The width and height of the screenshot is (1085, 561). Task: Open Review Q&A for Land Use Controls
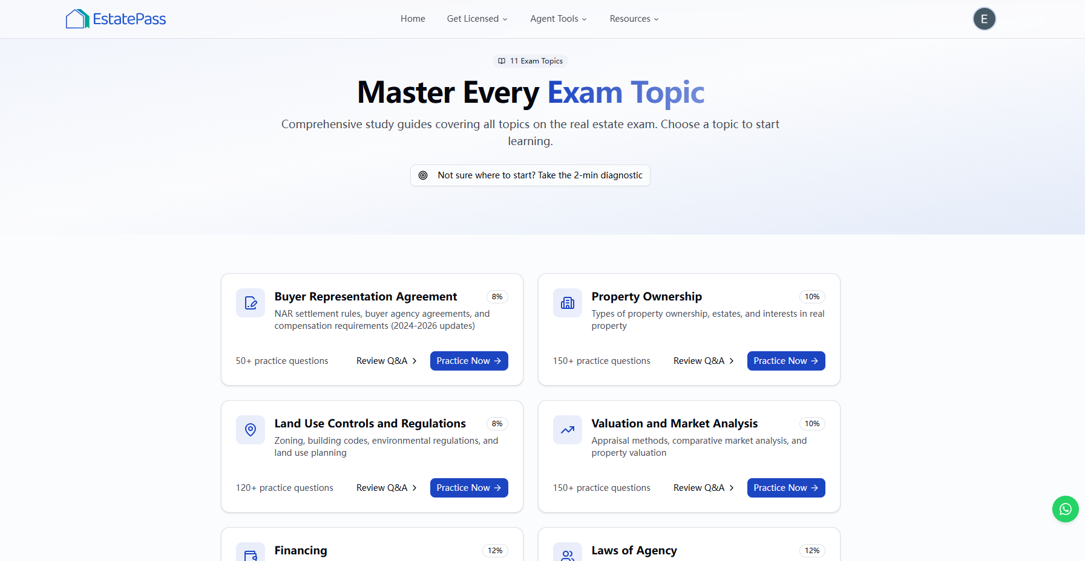tap(386, 488)
